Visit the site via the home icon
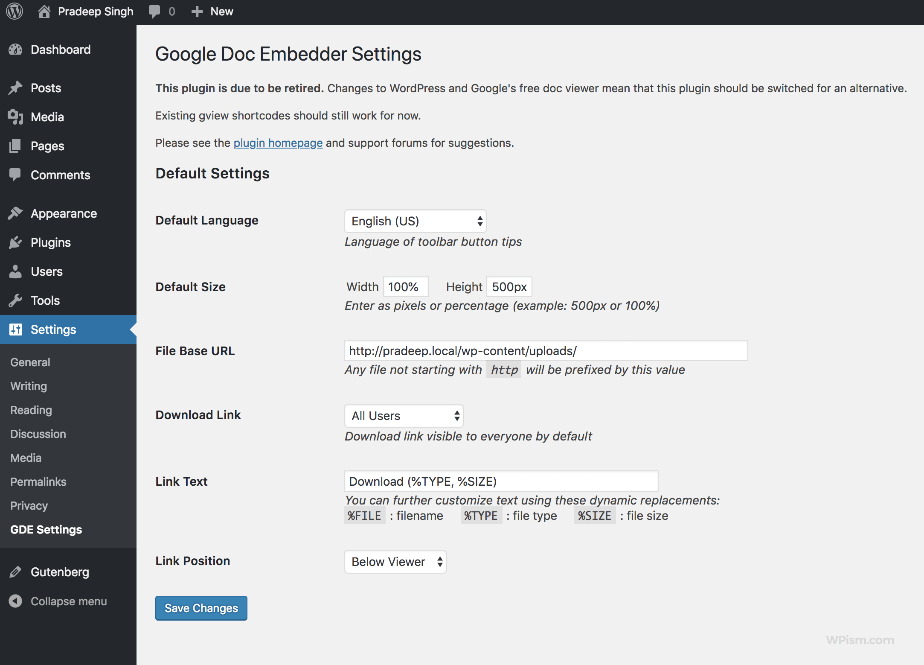The image size is (924, 665). 46,11
